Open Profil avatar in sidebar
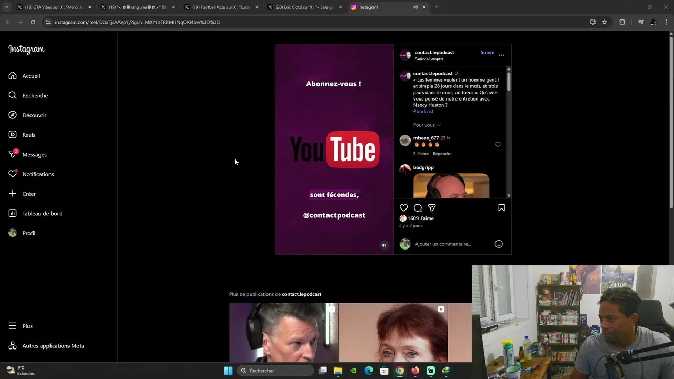The height and width of the screenshot is (379, 674). pos(13,233)
